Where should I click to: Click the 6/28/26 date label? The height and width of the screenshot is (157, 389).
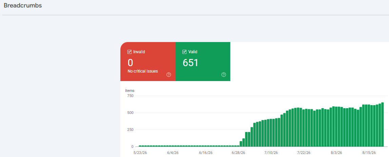click(239, 152)
